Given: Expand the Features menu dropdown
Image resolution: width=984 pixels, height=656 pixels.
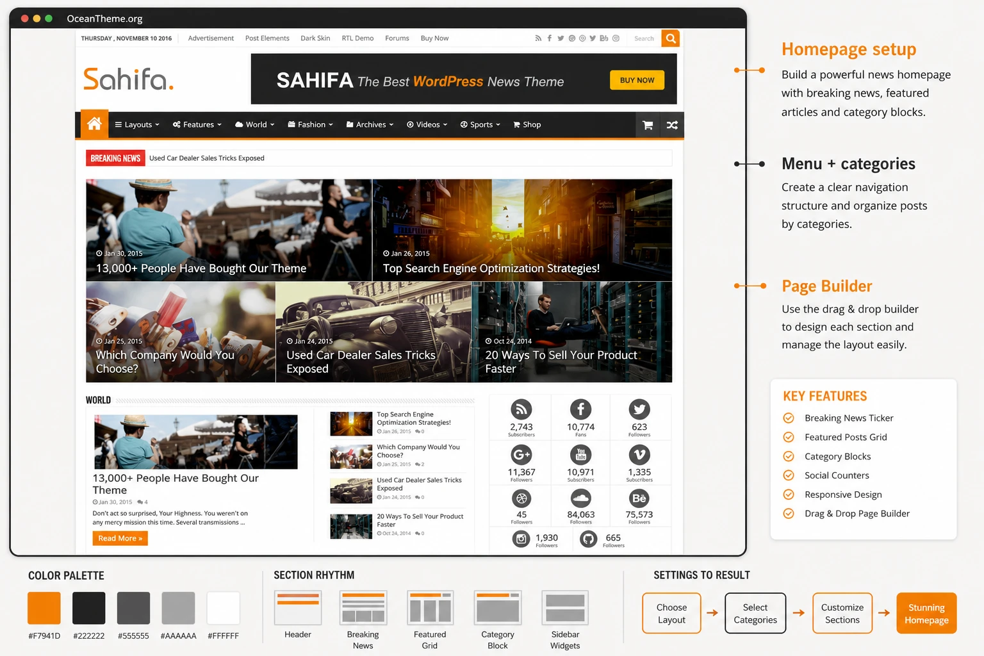Looking at the screenshot, I should coord(197,125).
